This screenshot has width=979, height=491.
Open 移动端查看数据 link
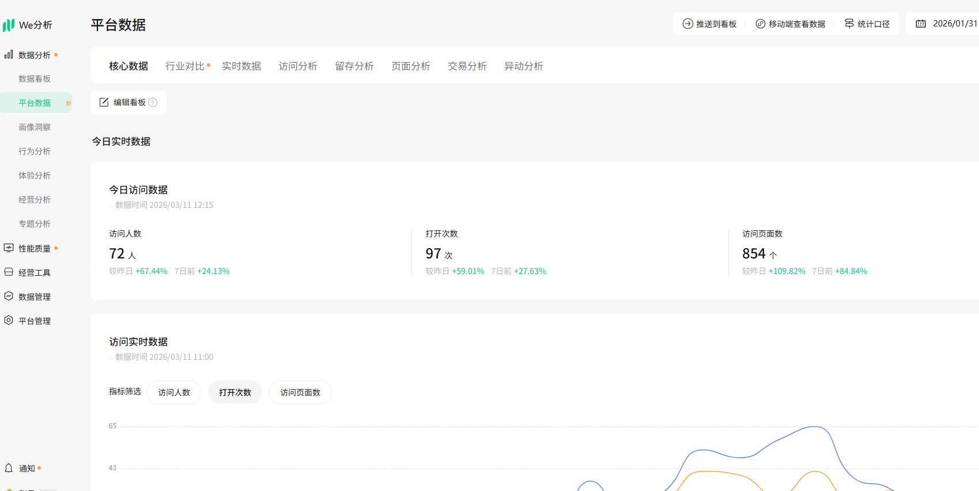click(x=791, y=24)
